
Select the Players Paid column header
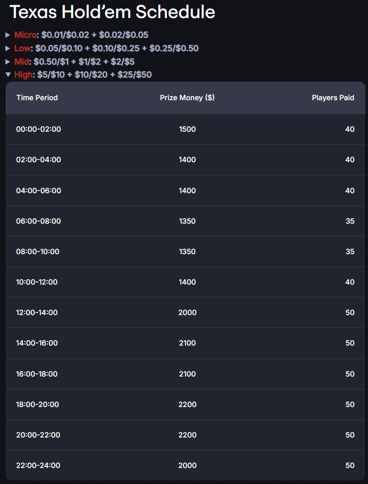pyautogui.click(x=333, y=98)
